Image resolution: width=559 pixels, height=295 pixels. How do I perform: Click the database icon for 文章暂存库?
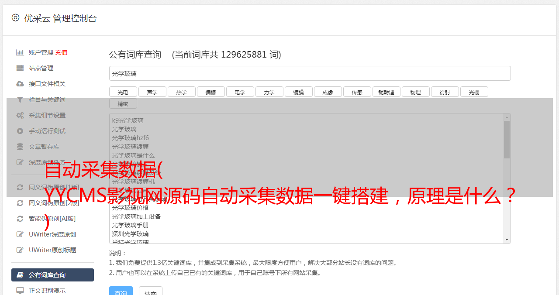click(x=20, y=147)
